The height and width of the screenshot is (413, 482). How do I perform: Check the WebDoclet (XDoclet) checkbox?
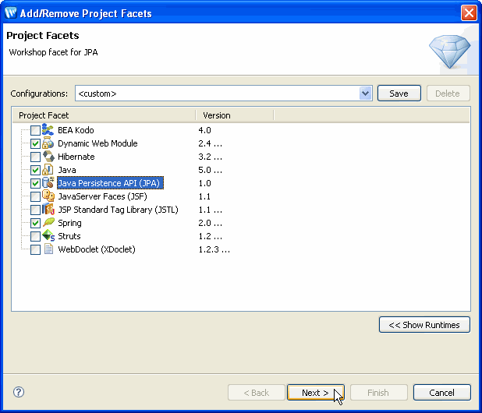[35, 249]
